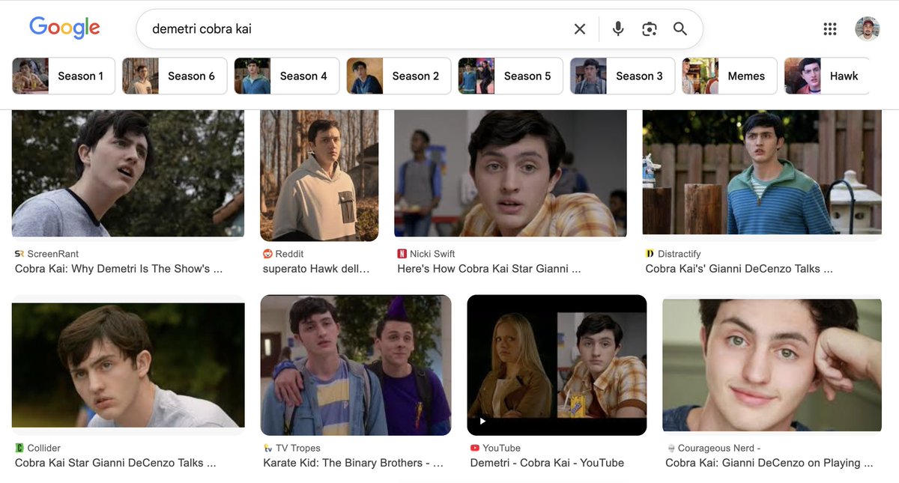Open 'Cobra Kai: Gianni DeCenzo on Playing' link
899x483 pixels.
pyautogui.click(x=769, y=463)
